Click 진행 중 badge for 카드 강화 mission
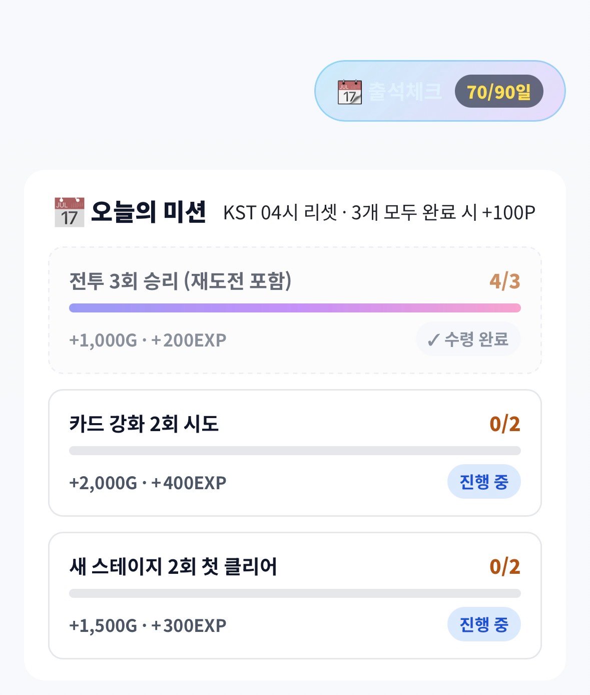 click(484, 482)
